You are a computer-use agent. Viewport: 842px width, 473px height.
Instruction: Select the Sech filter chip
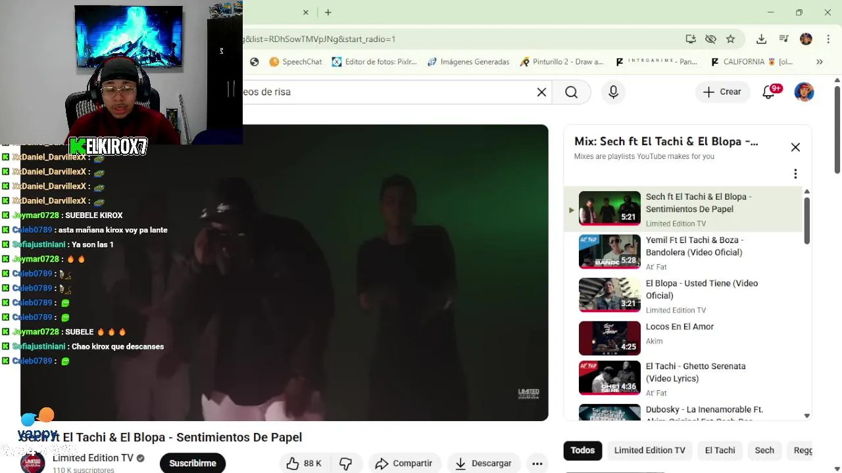(764, 450)
